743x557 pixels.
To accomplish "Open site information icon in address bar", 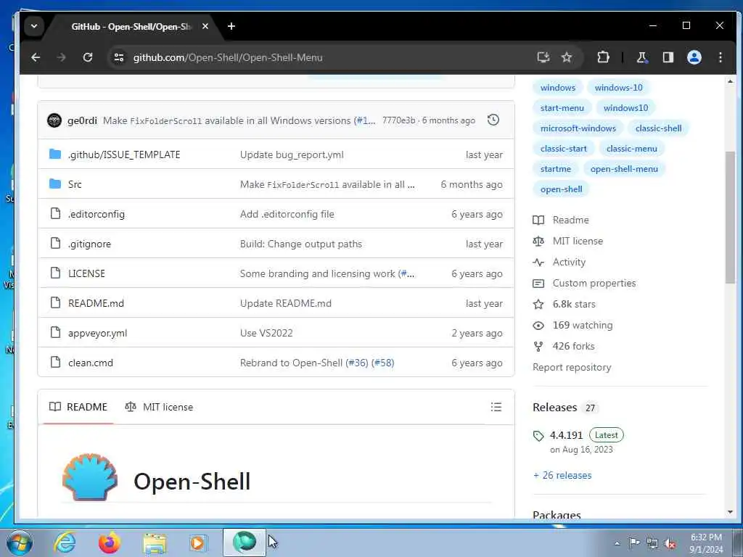I will [x=119, y=57].
